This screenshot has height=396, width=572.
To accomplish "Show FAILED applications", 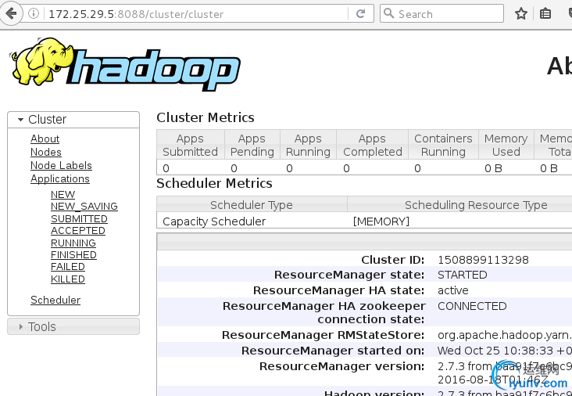I will pyautogui.click(x=67, y=267).
